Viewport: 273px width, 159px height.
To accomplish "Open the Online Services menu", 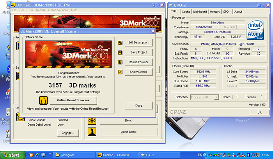I will click(58, 10).
